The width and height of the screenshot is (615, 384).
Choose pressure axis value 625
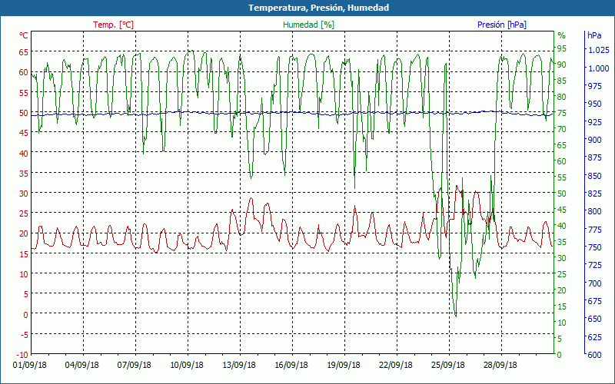[x=595, y=336]
